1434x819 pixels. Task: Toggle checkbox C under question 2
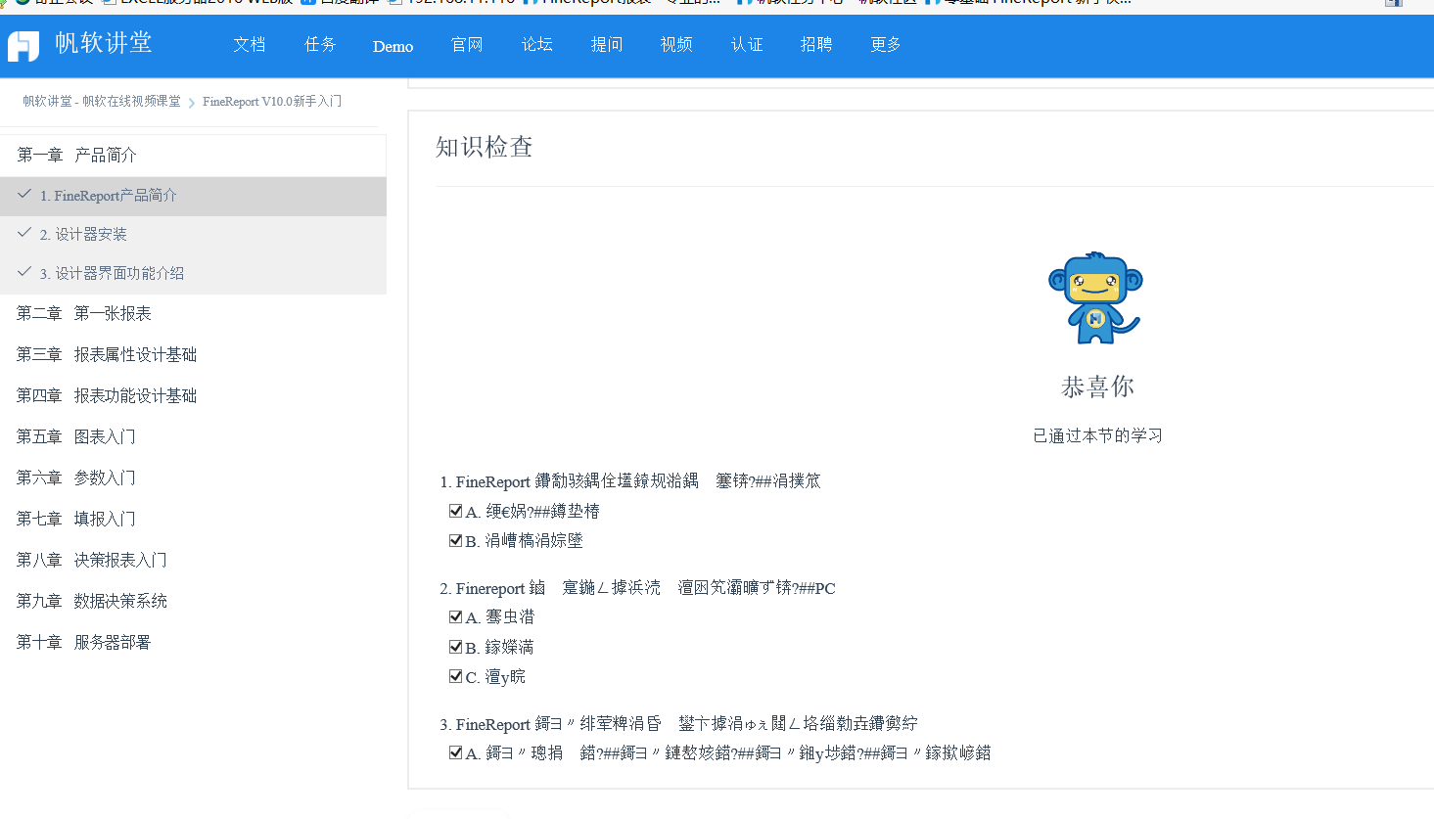(455, 676)
